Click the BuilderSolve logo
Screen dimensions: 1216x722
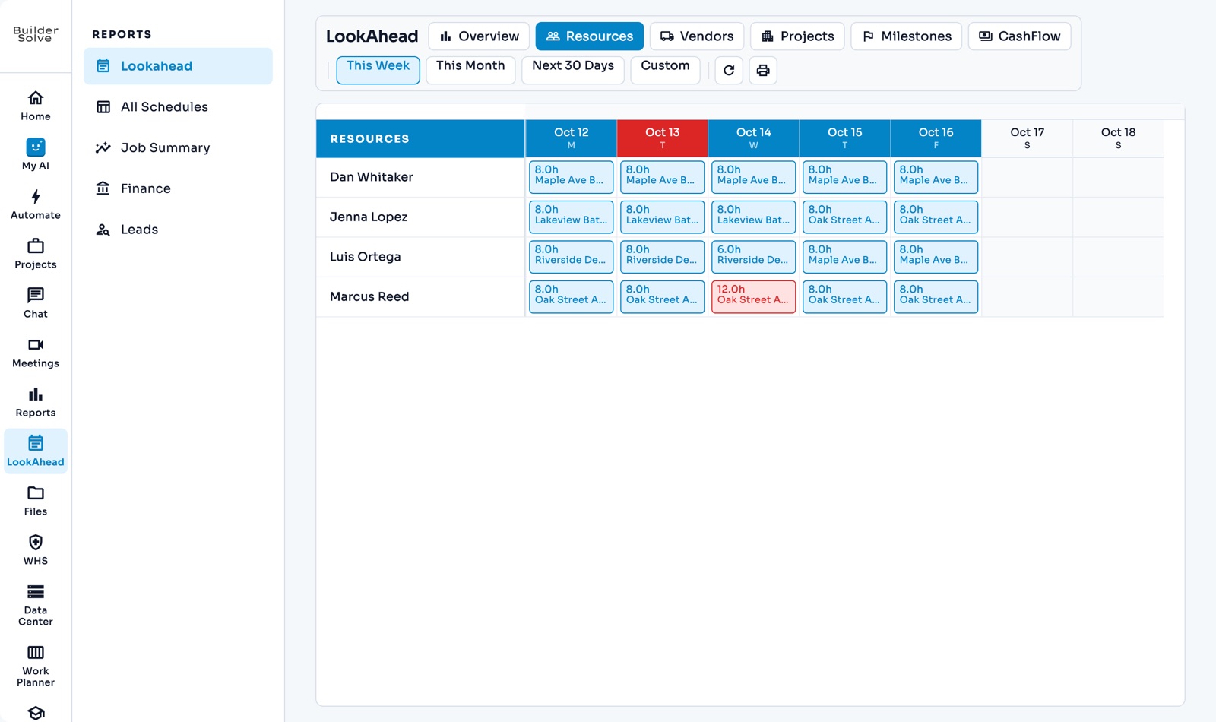click(36, 34)
